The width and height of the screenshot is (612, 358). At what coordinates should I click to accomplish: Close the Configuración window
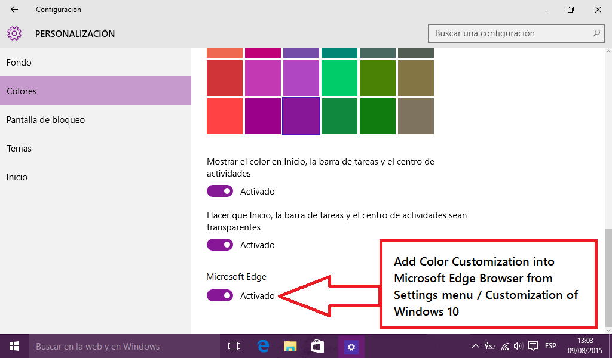(598, 10)
